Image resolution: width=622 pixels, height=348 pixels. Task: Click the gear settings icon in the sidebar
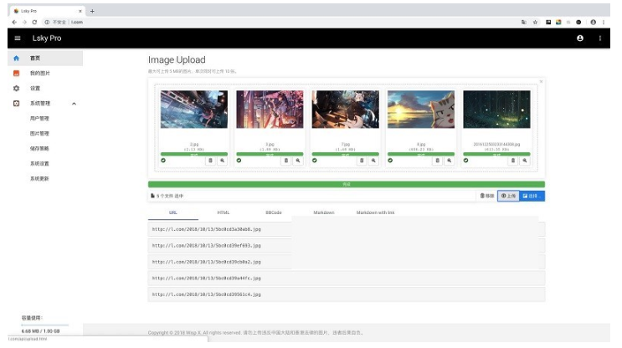[16, 88]
